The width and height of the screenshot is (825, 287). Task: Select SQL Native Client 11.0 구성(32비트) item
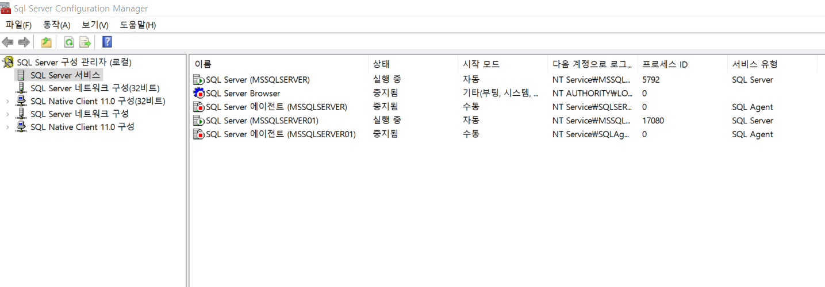pos(98,101)
